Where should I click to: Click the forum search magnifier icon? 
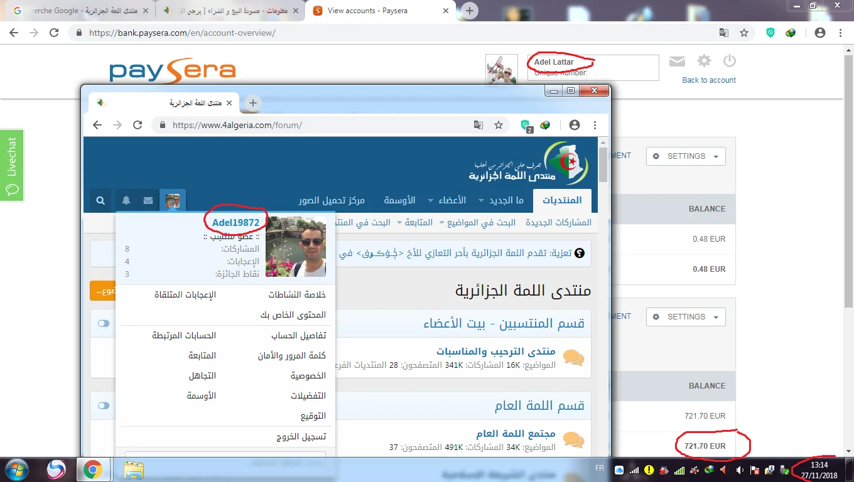point(100,200)
